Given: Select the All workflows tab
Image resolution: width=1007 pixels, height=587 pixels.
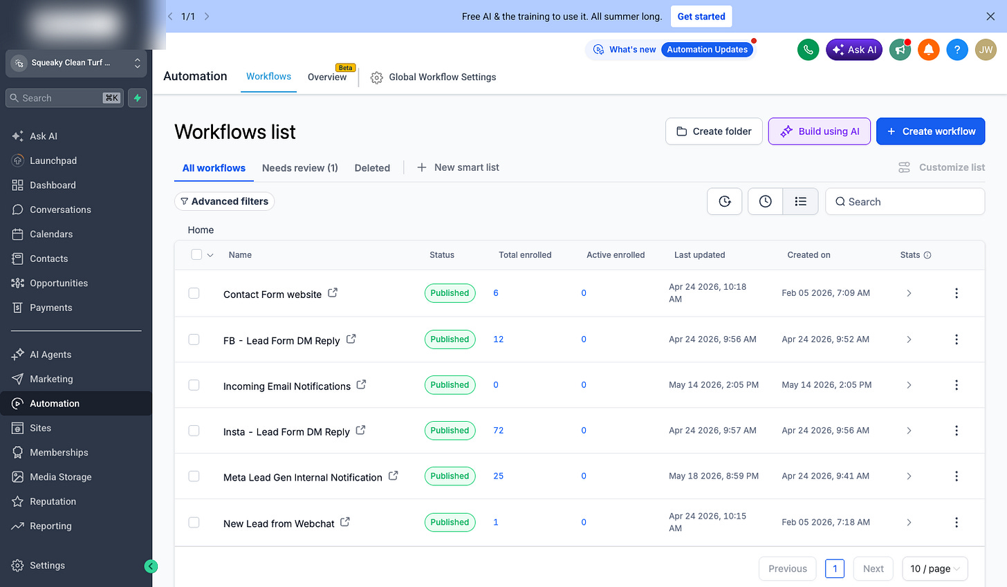Looking at the screenshot, I should [214, 168].
